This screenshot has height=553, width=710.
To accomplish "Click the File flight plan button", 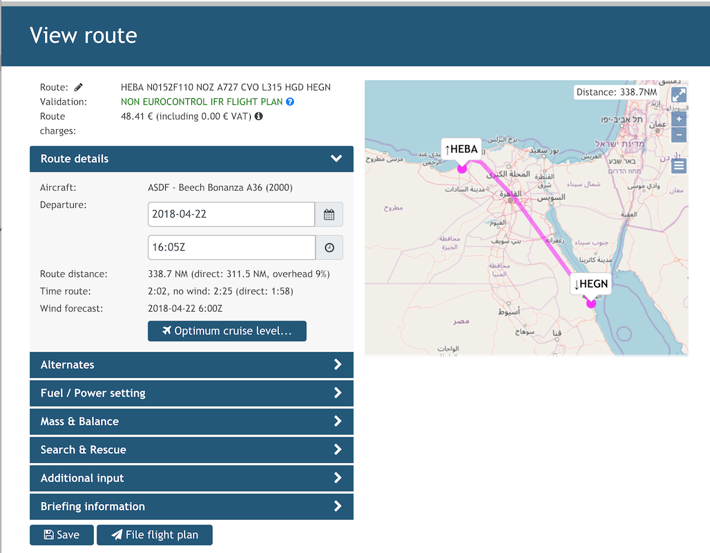I will 155,535.
